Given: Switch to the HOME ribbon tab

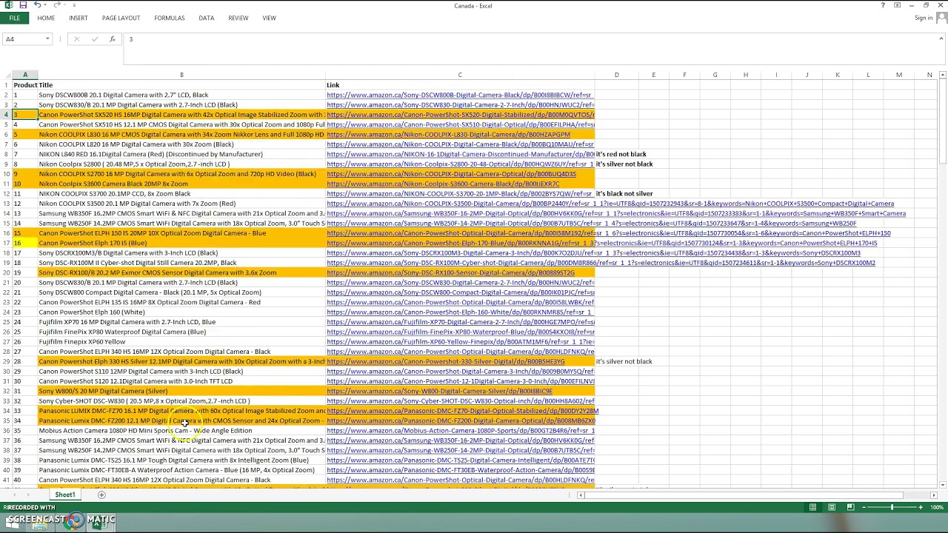Looking at the screenshot, I should coord(46,18).
